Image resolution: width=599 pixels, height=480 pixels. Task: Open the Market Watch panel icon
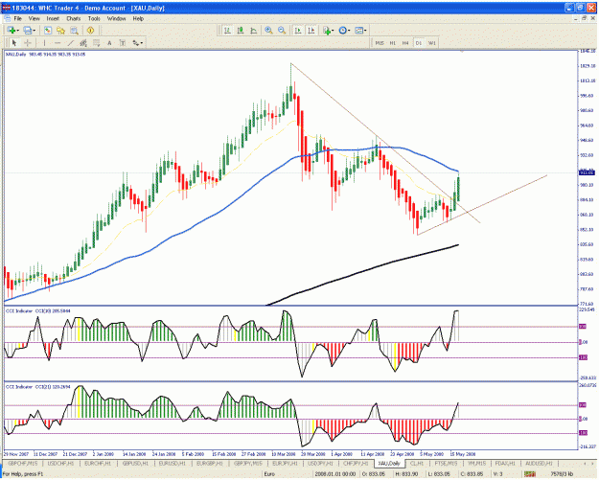tap(48, 30)
